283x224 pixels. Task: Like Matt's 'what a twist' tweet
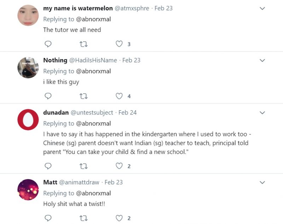click(119, 218)
